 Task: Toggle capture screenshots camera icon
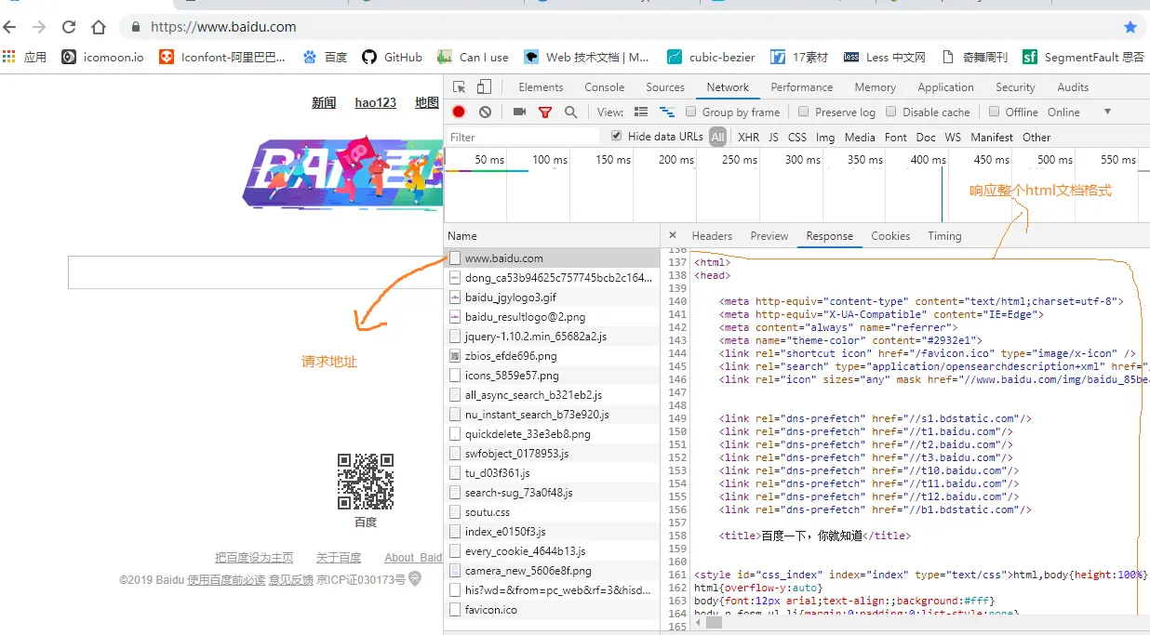519,112
